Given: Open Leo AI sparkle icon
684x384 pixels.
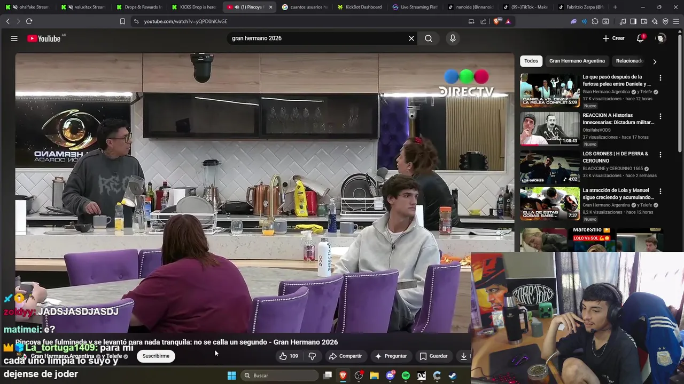Looking at the screenshot, I should tap(655, 21).
